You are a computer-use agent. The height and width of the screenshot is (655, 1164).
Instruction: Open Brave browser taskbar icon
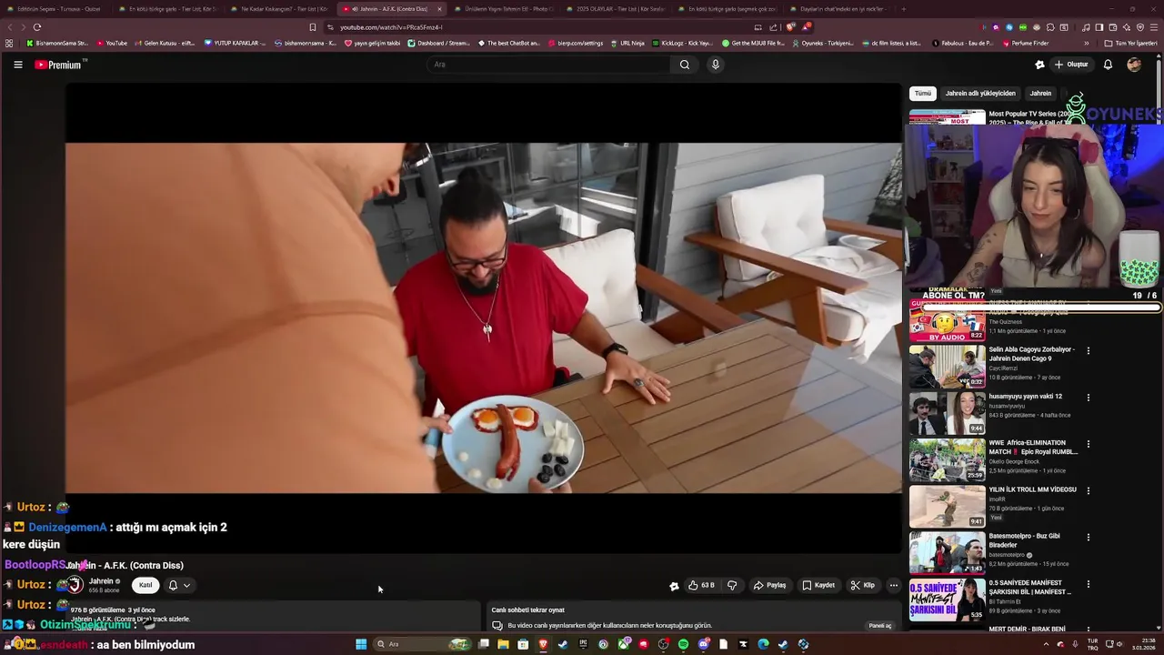(x=543, y=644)
